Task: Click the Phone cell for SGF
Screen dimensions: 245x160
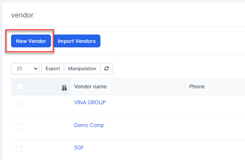Action: tap(215, 150)
